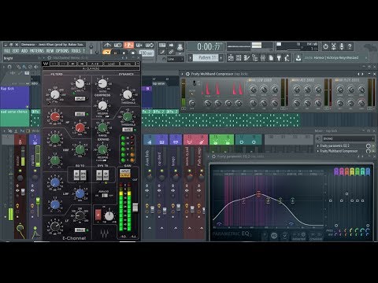Open the Pattern 11 selector dropdown
378x283 pixels.
pos(206,57)
